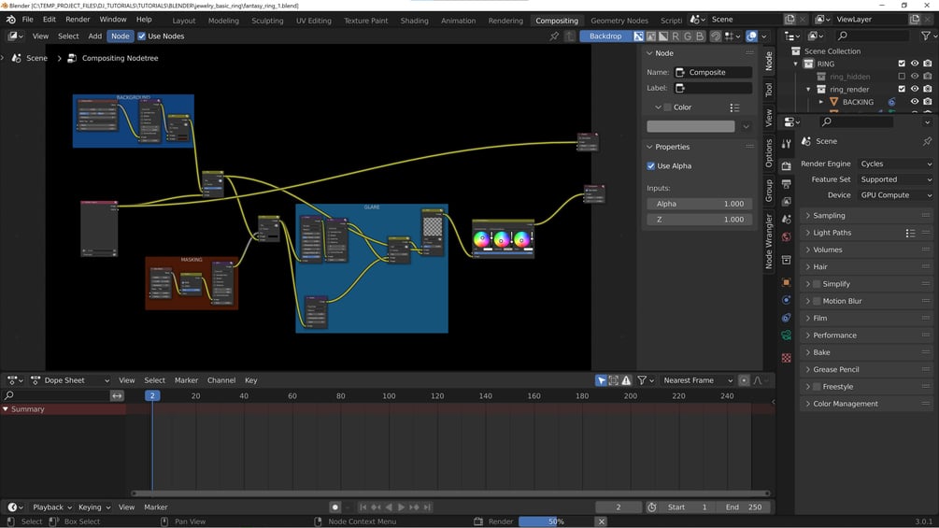This screenshot has height=528, width=939.
Task: Click the Blender logo menu icon
Action: pyautogui.click(x=11, y=20)
